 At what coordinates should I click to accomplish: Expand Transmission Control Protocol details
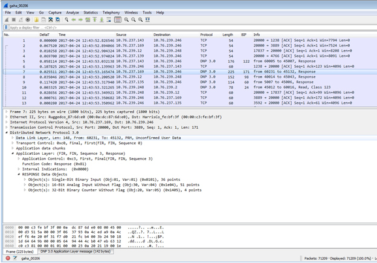coord(7,128)
